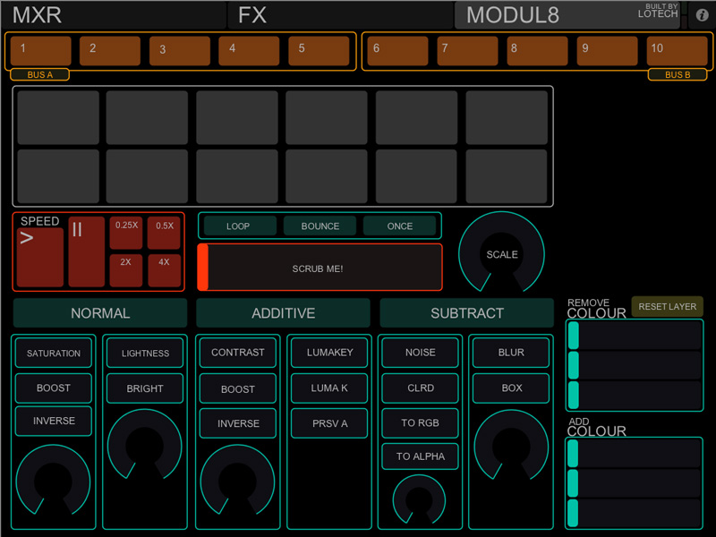Screen dimensions: 716x537
Task: Click the first empty media clip pad
Action: click(58, 117)
